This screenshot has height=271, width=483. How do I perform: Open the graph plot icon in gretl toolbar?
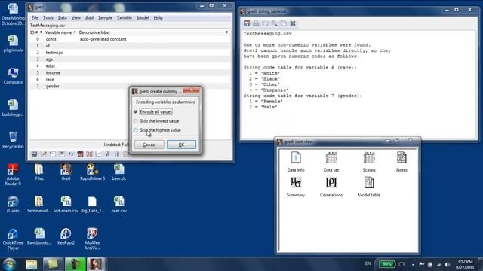point(99,154)
